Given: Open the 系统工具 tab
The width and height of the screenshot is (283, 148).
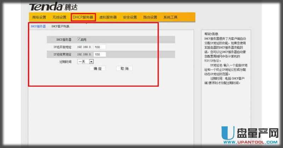Looking at the screenshot, I should pyautogui.click(x=170, y=17).
